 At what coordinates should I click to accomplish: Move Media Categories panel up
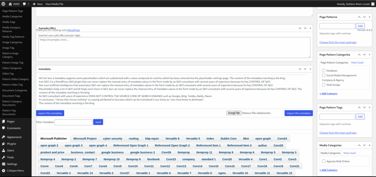point(359,145)
